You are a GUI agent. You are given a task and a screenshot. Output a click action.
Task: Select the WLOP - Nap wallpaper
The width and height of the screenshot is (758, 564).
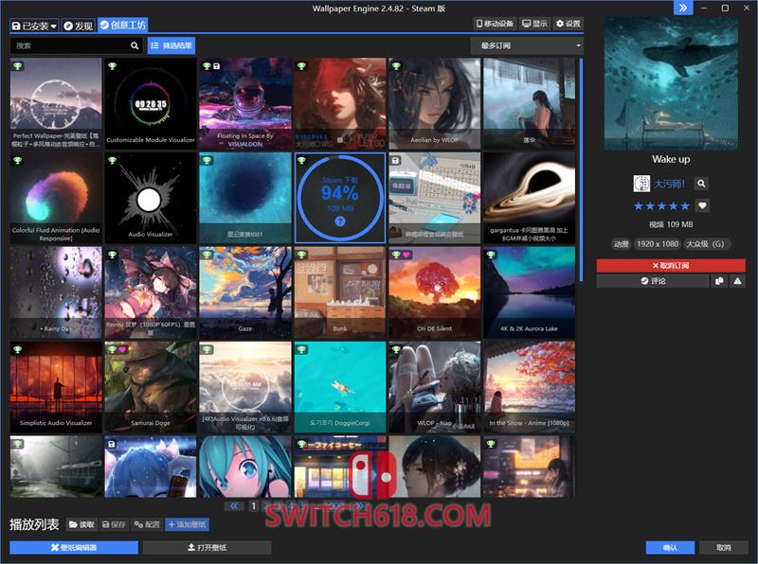[x=435, y=386]
